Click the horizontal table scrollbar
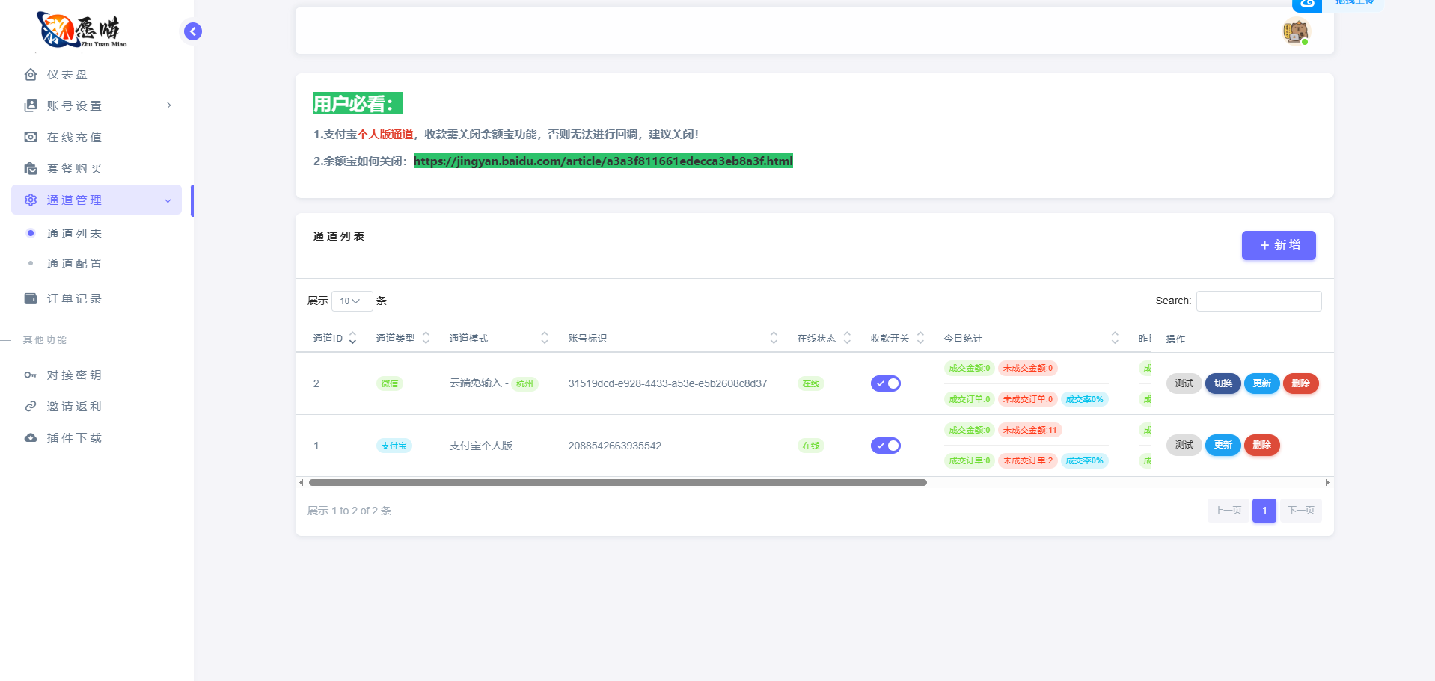 [617, 483]
